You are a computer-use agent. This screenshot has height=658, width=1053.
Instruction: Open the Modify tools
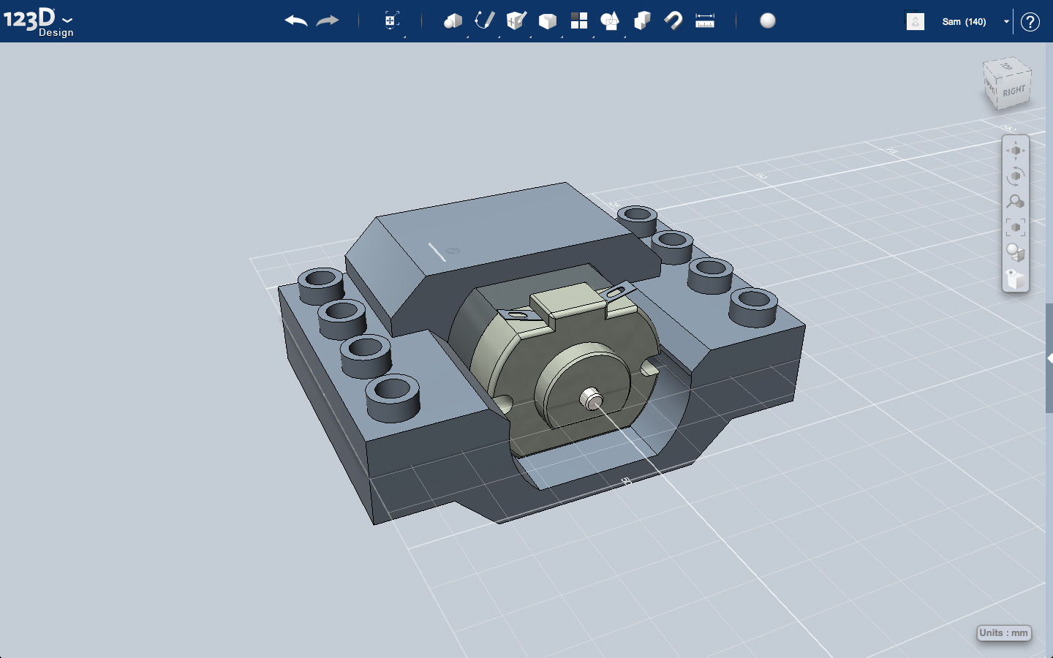pos(548,21)
